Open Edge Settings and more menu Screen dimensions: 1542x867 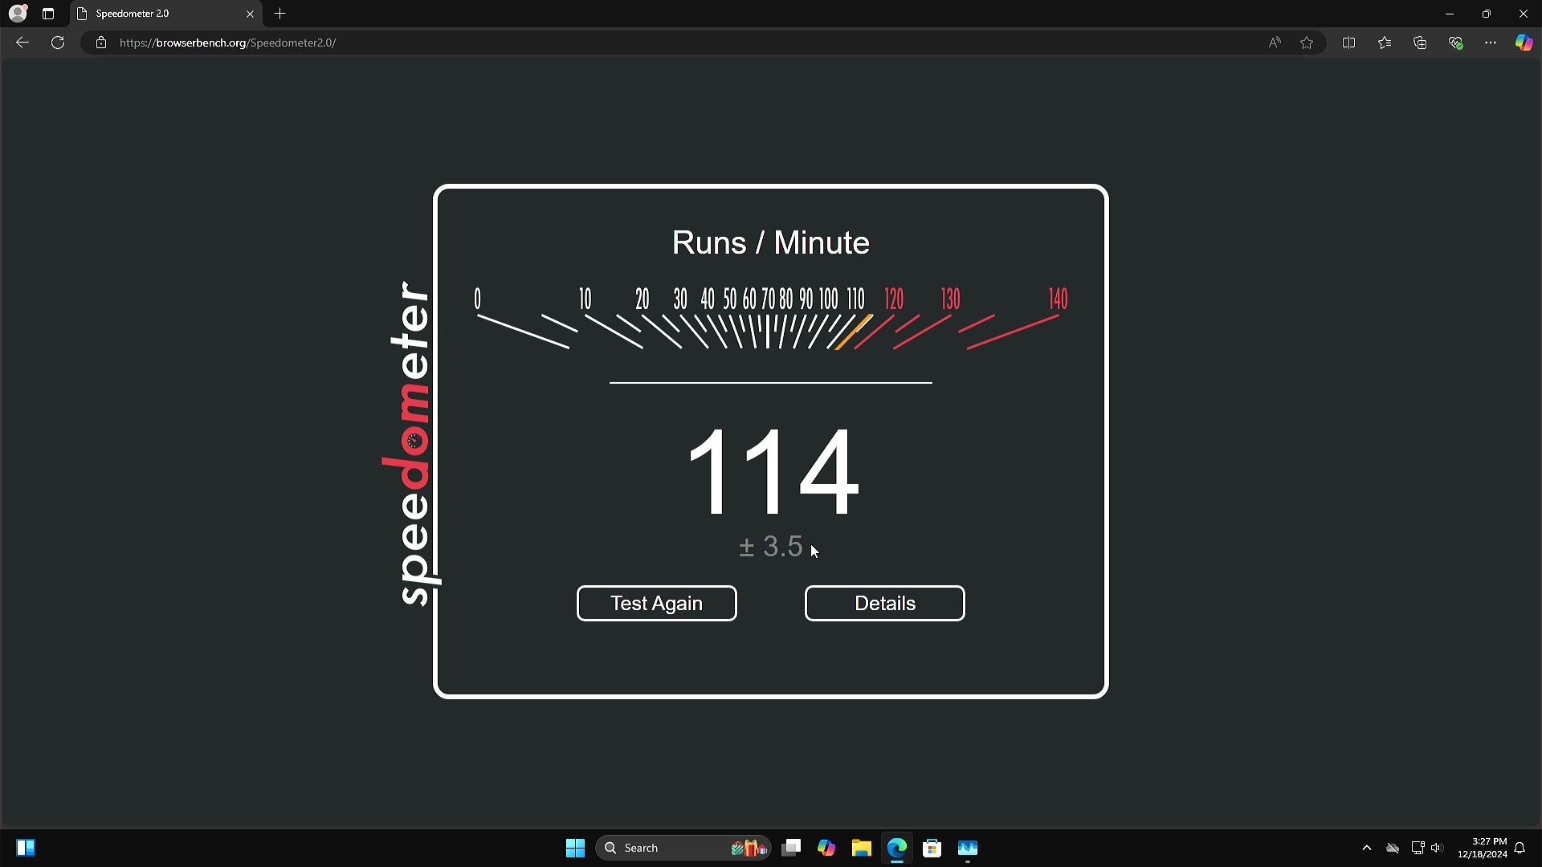(x=1491, y=43)
